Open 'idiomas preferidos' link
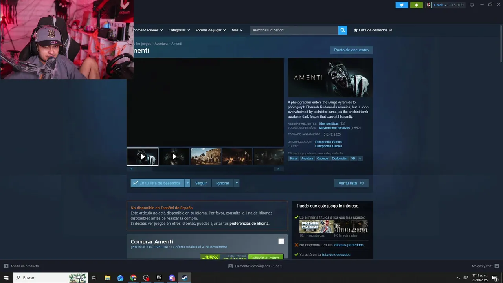This screenshot has width=503, height=283. click(x=349, y=245)
